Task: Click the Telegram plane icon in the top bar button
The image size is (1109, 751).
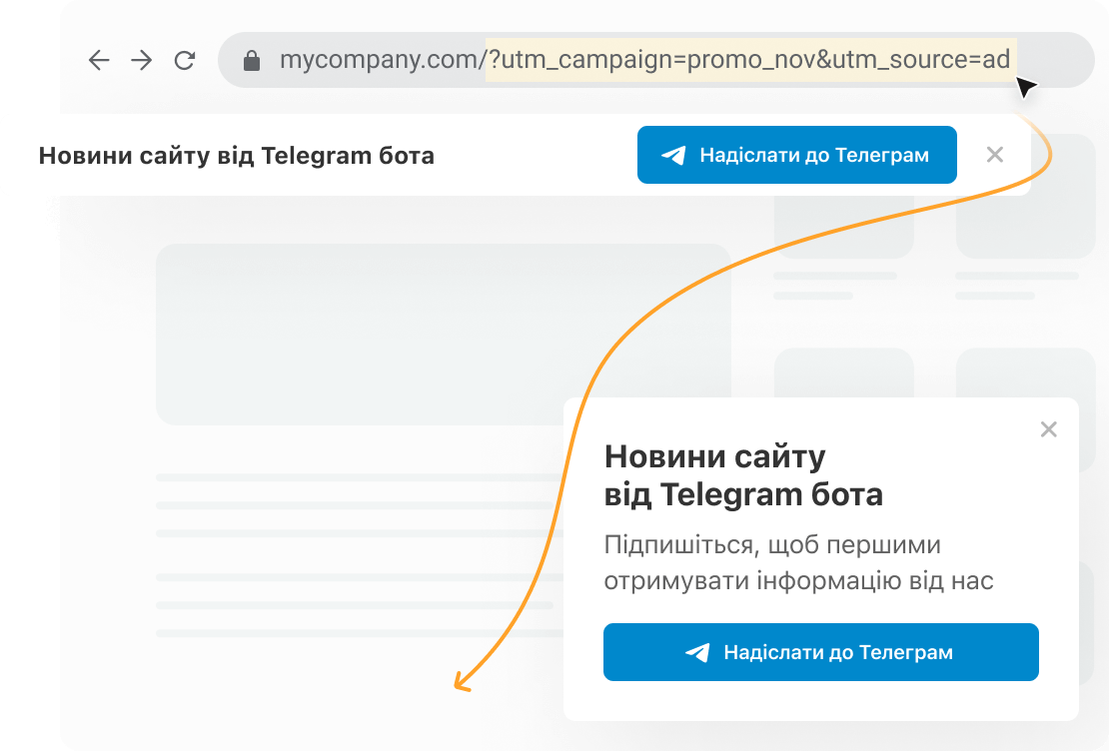Action: click(x=673, y=155)
